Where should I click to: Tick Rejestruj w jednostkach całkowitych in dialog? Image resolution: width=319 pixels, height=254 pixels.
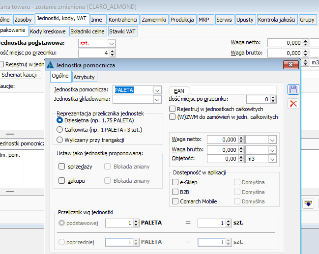(173, 109)
